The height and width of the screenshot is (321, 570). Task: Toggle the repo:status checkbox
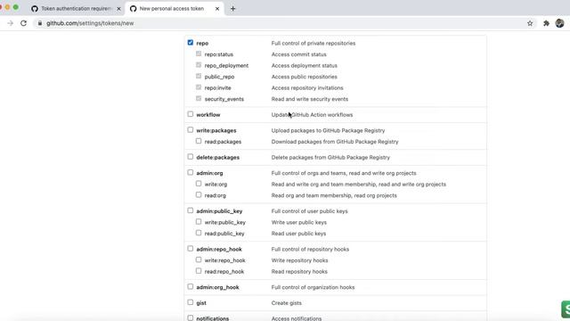click(x=199, y=53)
